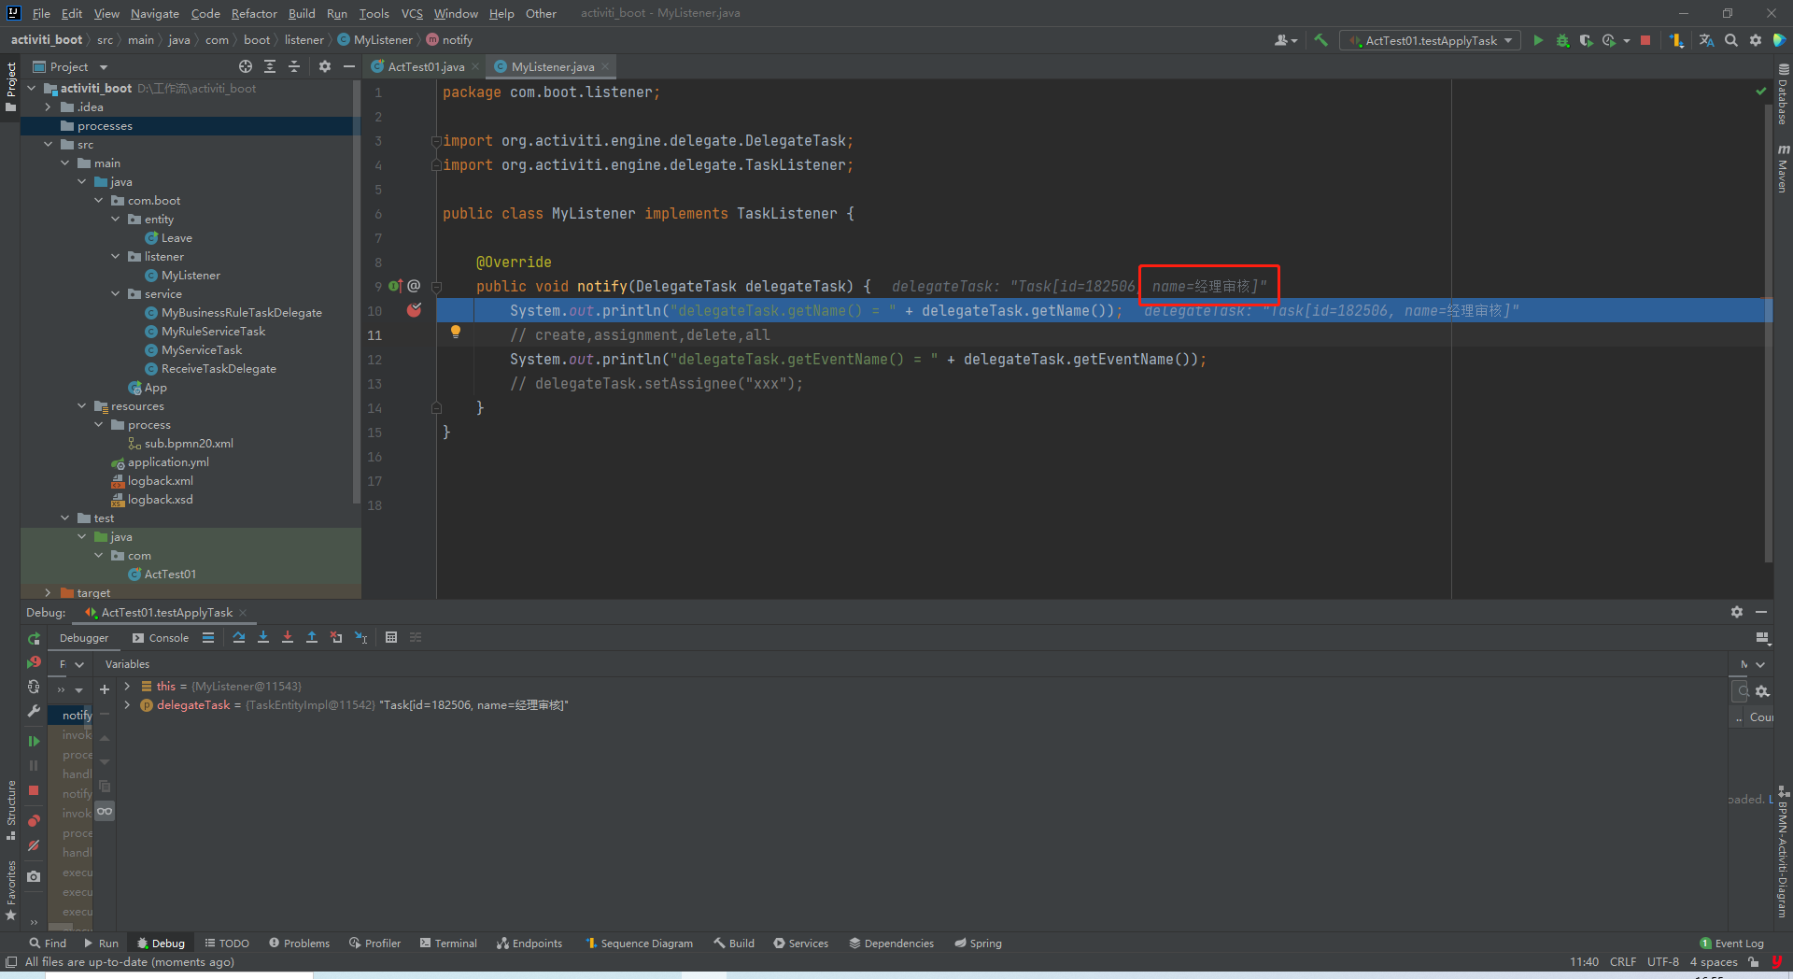Screen dimensions: 1793x979
Task: Click the Force Step Into red arrow icon
Action: (x=288, y=637)
